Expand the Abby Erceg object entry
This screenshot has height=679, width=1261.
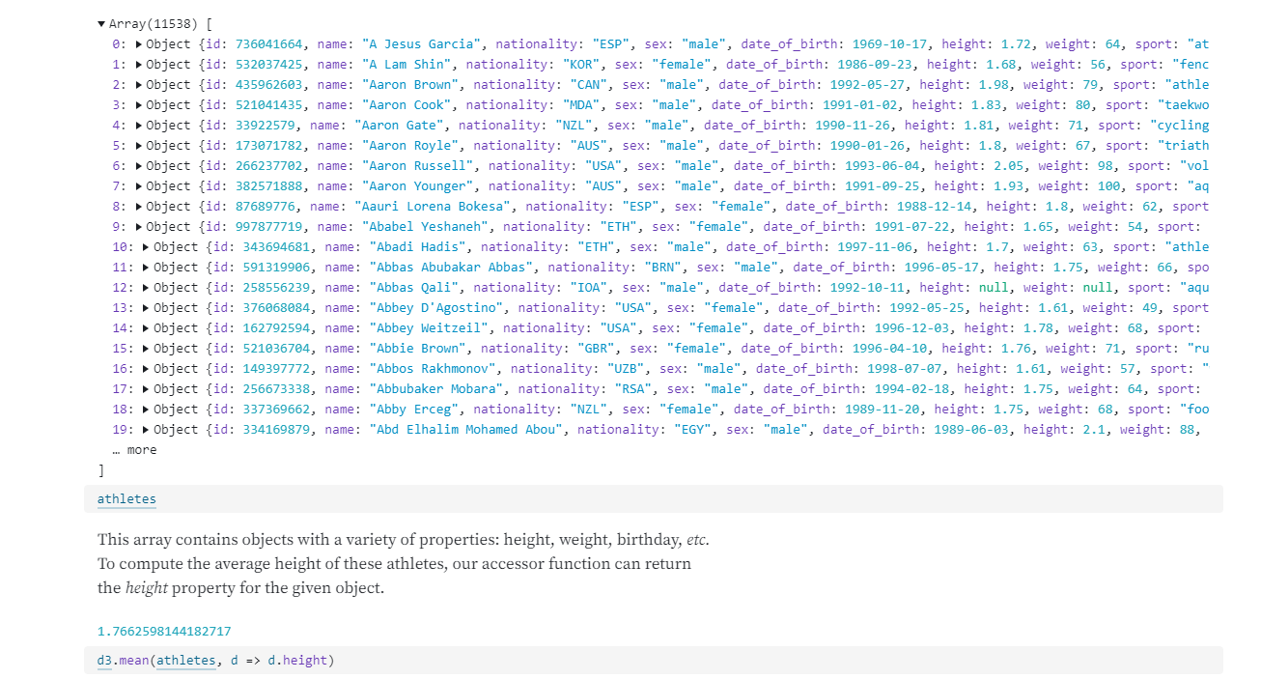pyautogui.click(x=147, y=410)
